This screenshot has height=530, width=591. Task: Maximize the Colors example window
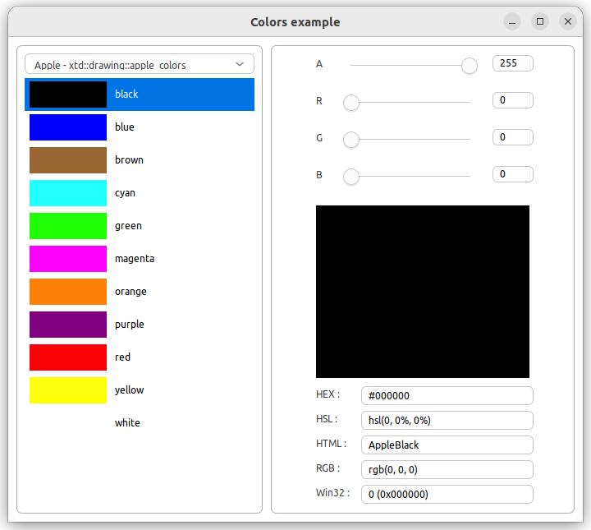point(539,22)
